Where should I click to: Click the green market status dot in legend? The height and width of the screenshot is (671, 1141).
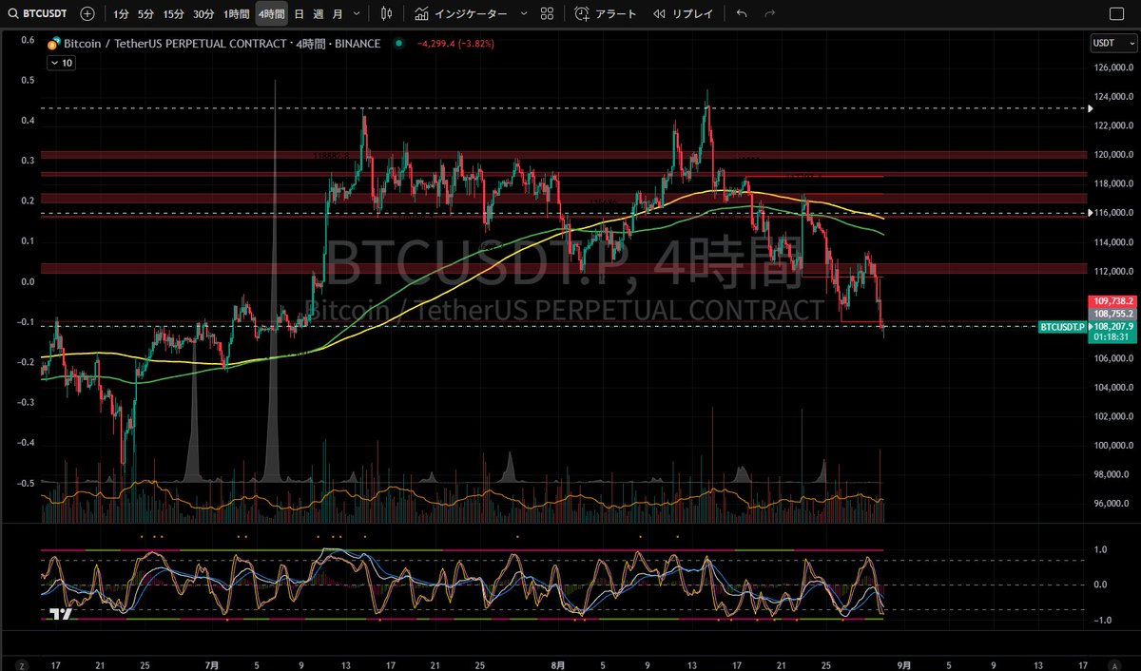click(397, 44)
